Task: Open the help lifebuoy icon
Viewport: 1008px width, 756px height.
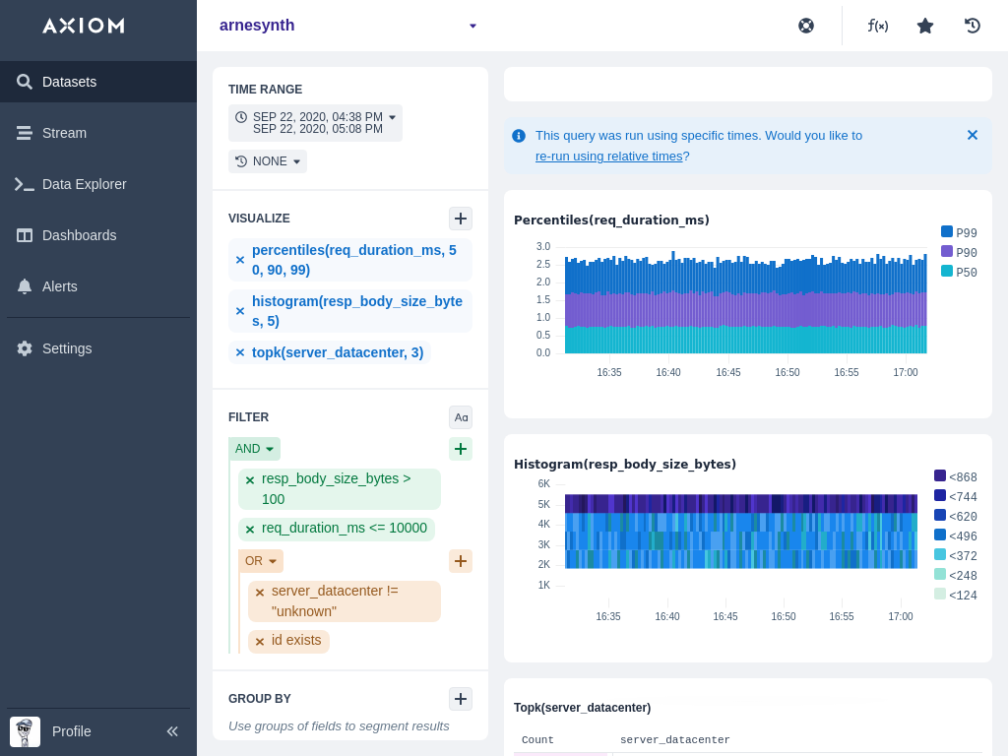Action: (806, 26)
